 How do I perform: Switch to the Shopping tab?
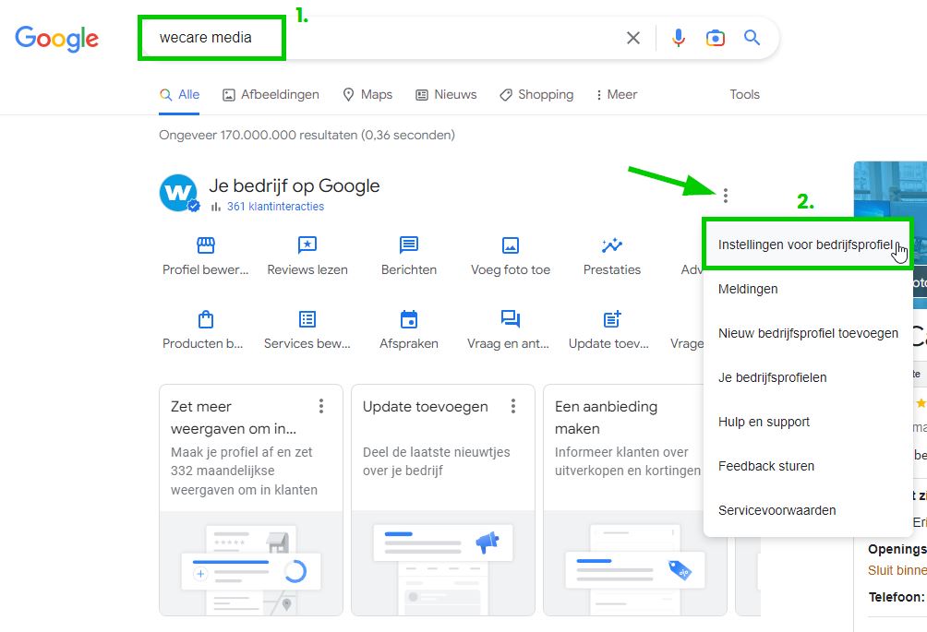536,94
